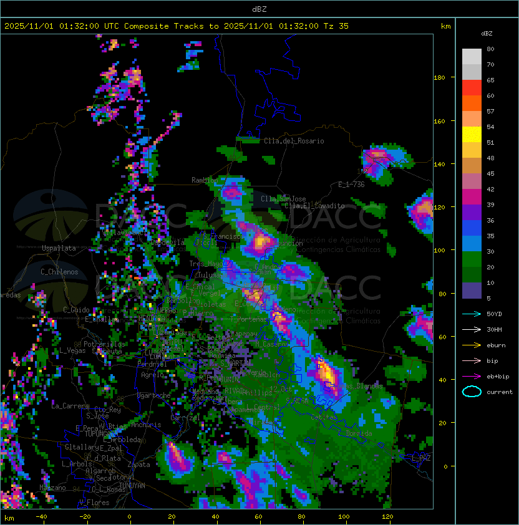Click the 'Zapata' place label
This screenshot has width=519, height=525.
click(x=138, y=465)
